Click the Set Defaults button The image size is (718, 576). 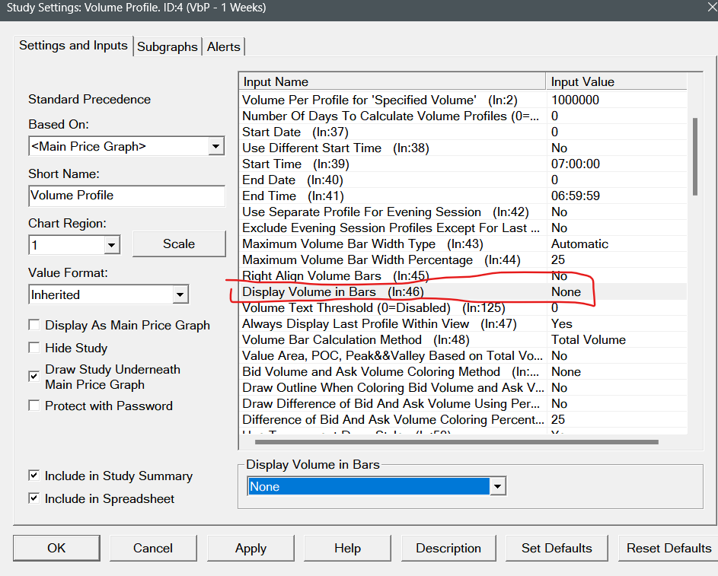(557, 548)
